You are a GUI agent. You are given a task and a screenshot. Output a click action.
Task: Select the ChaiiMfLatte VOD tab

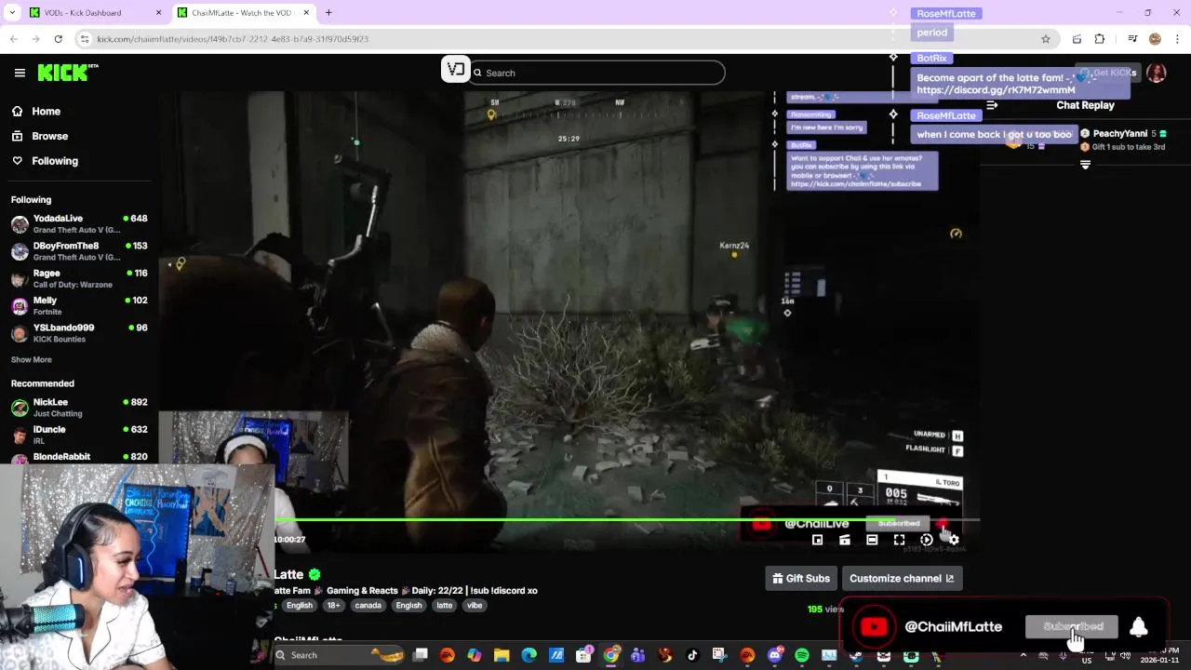coord(244,13)
